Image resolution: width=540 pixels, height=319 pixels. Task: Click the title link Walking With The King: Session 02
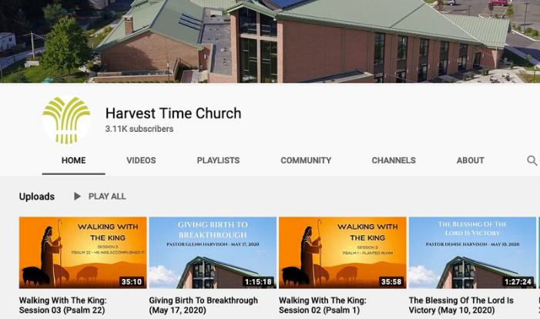(322, 305)
